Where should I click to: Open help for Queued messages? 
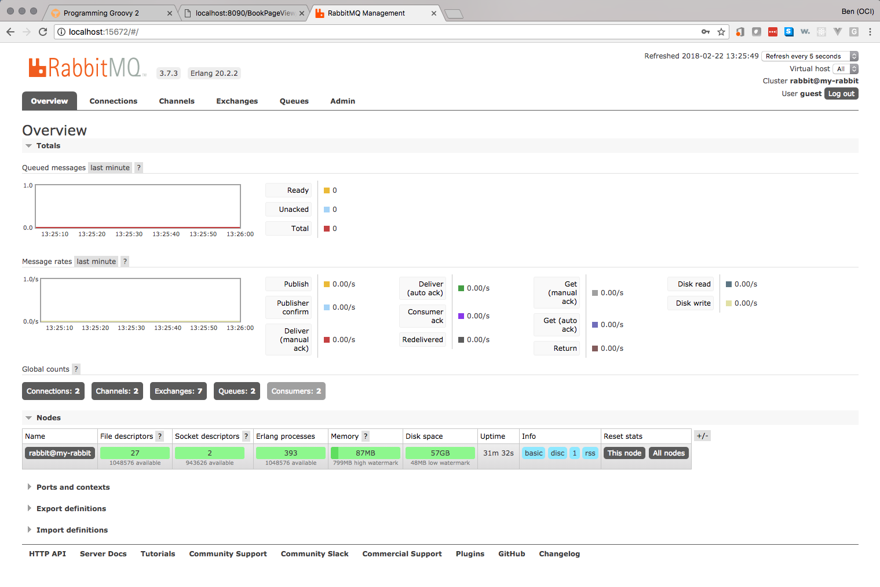(138, 168)
